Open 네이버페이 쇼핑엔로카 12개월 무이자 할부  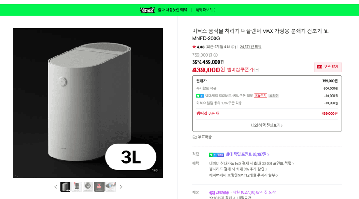[x=243, y=175]
